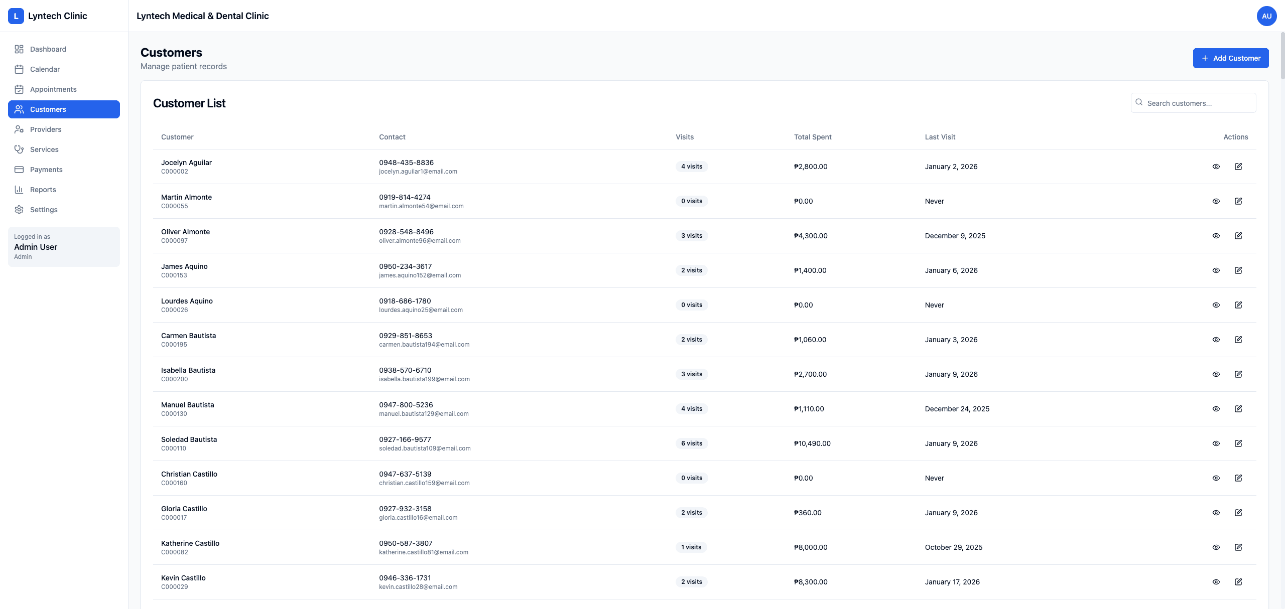Open the Reports section
The width and height of the screenshot is (1285, 609).
(64, 190)
